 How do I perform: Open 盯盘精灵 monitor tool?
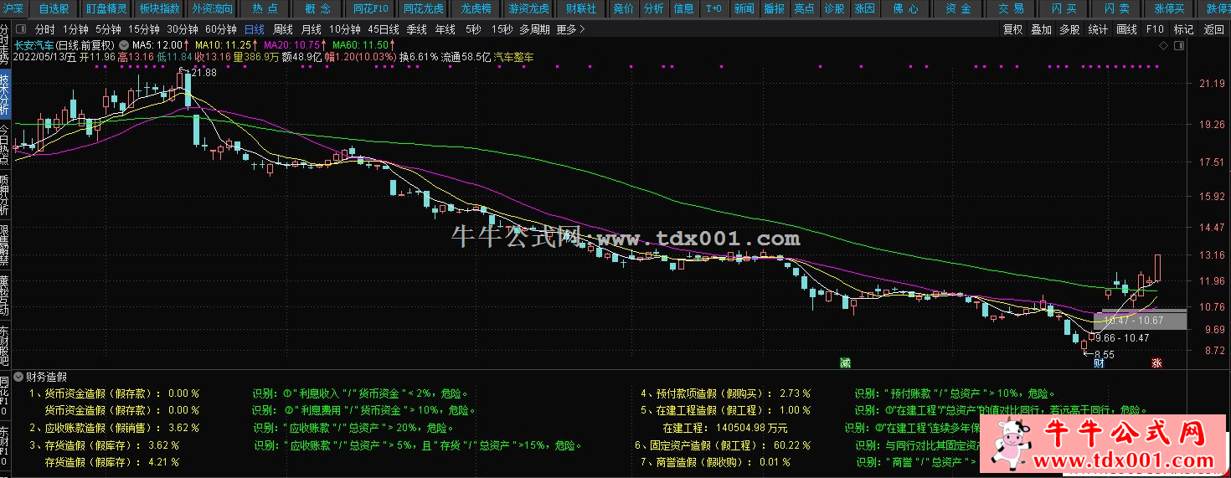click(106, 8)
